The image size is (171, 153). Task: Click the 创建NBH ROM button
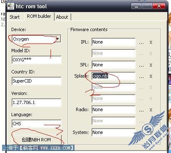(x=36, y=140)
